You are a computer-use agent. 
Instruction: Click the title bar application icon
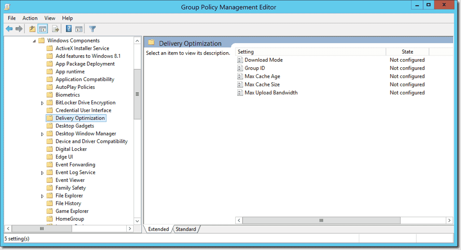point(7,7)
